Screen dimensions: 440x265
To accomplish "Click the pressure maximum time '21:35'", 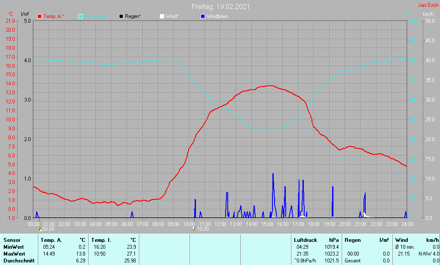I will (x=302, y=254).
